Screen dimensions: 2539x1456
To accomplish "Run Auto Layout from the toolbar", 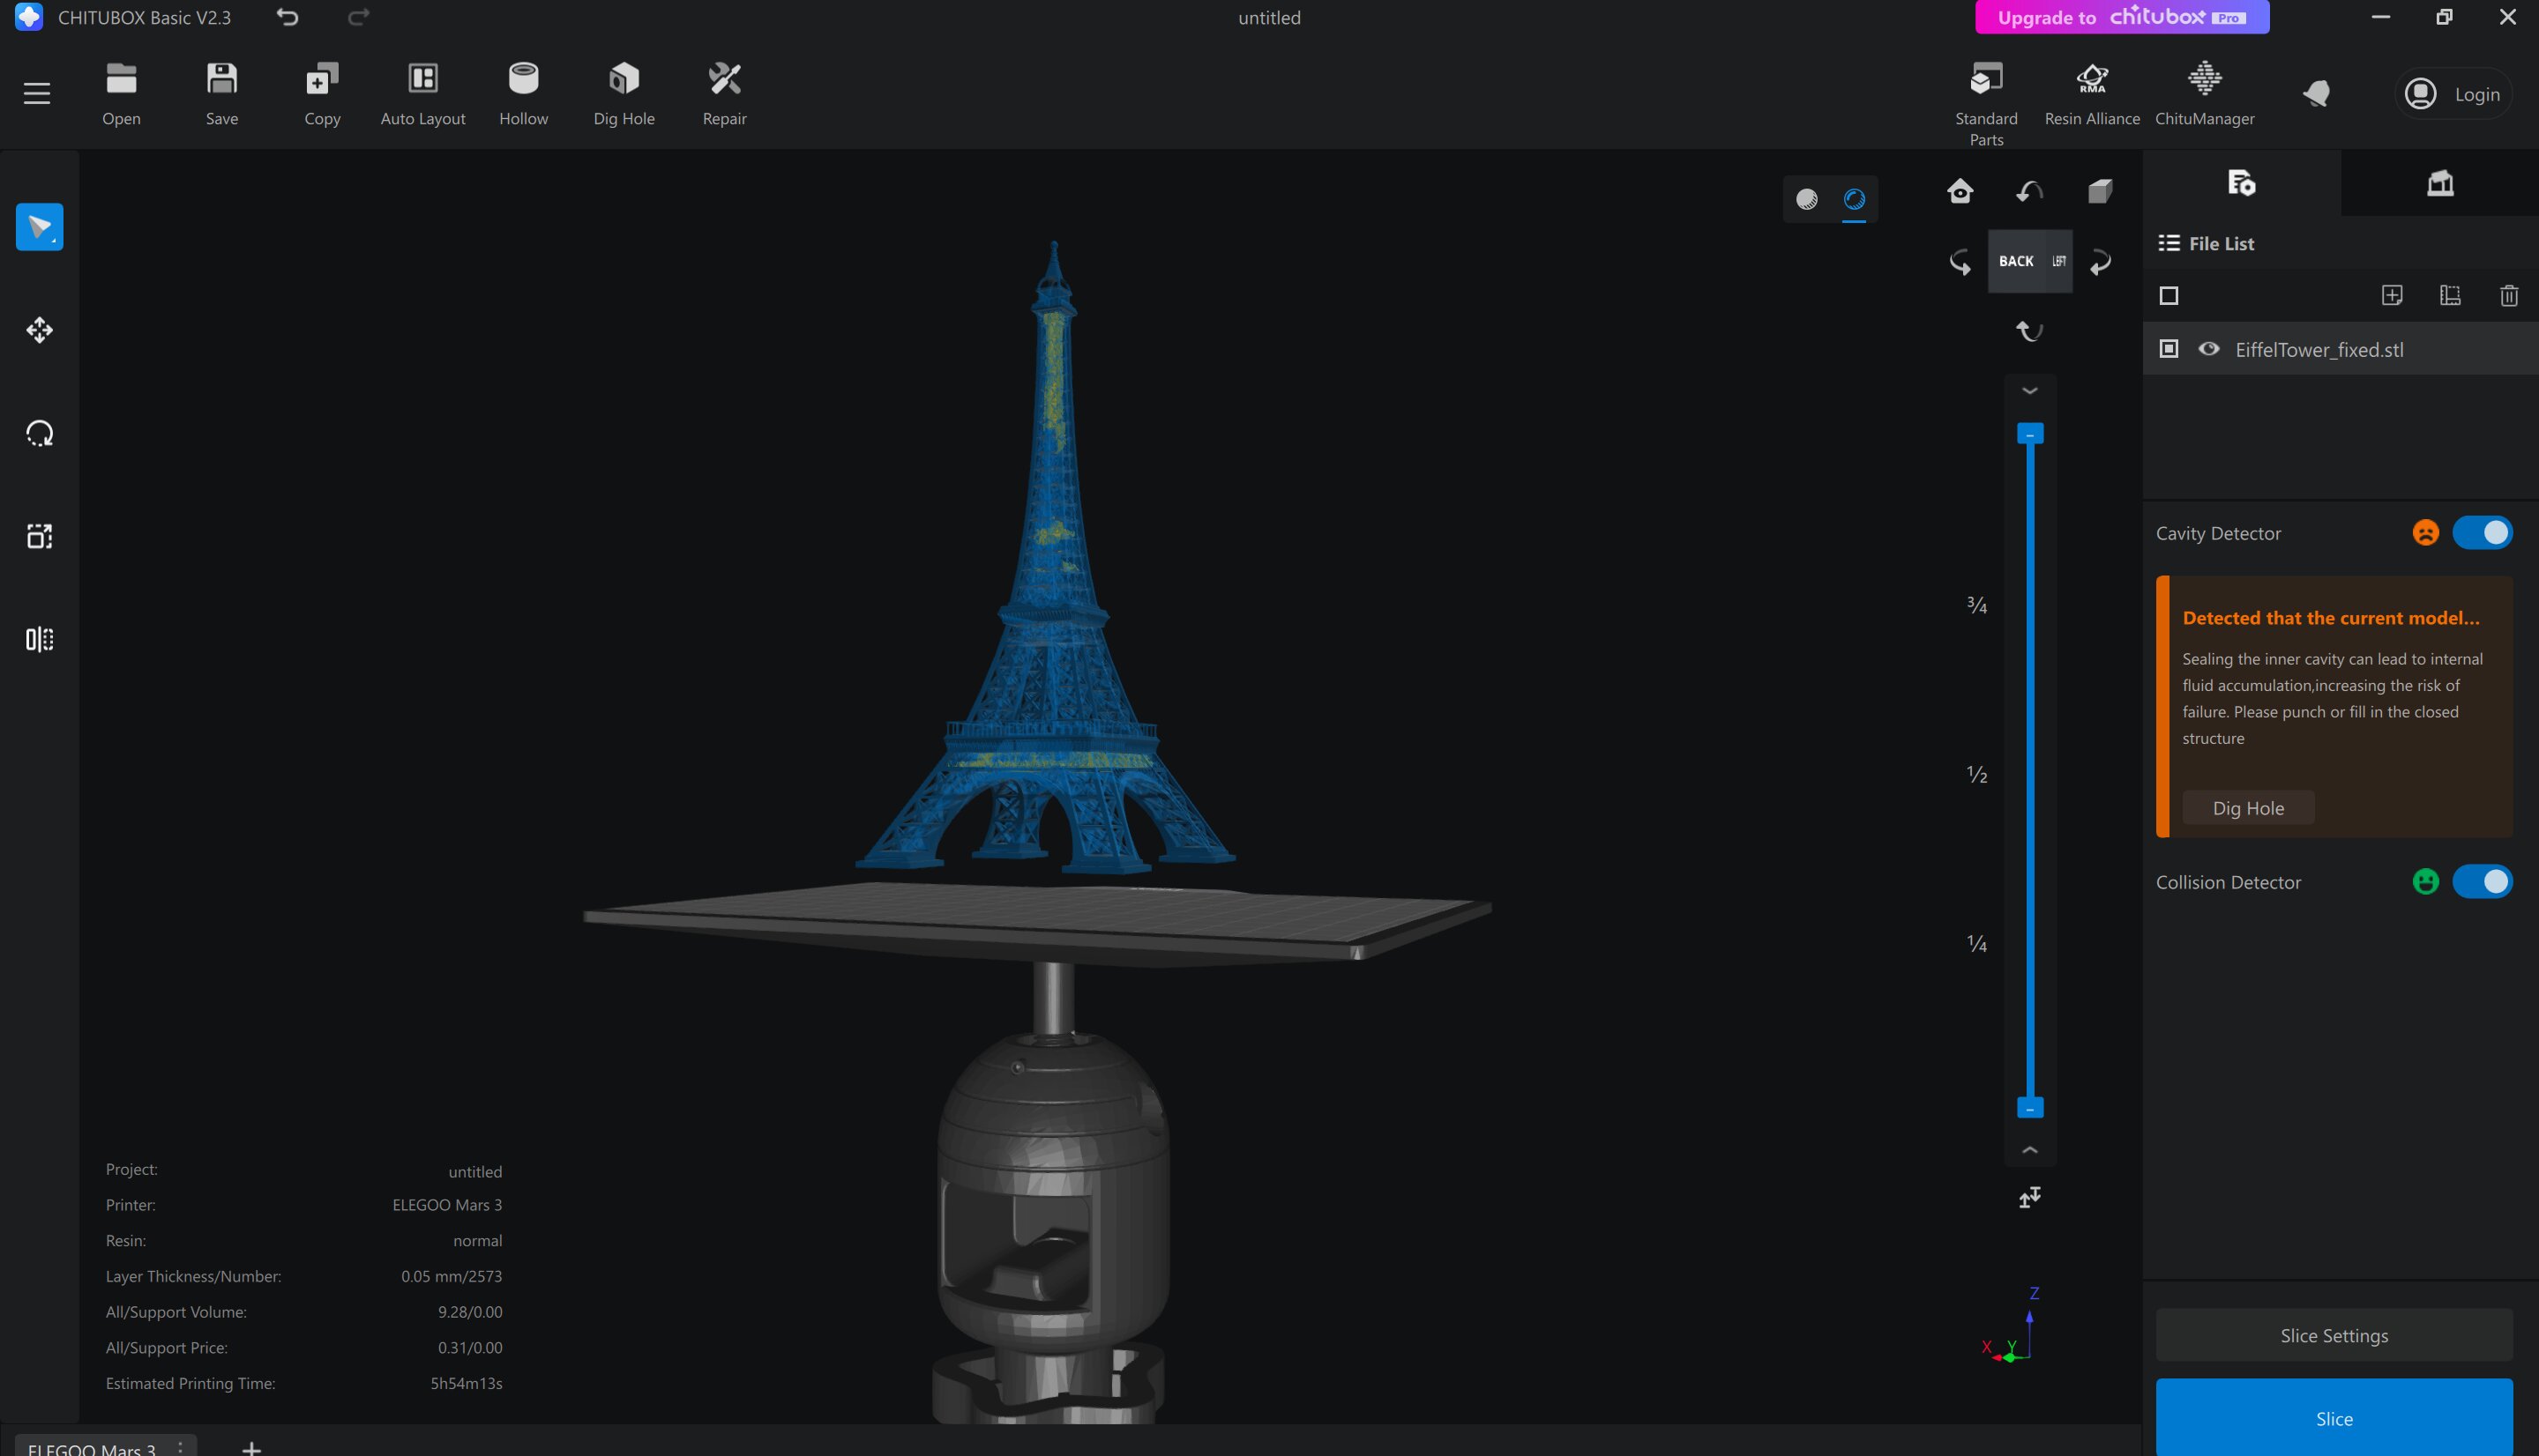I will pyautogui.click(x=422, y=94).
